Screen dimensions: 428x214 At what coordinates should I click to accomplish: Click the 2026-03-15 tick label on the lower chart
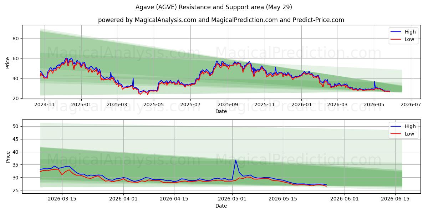[62, 199]
